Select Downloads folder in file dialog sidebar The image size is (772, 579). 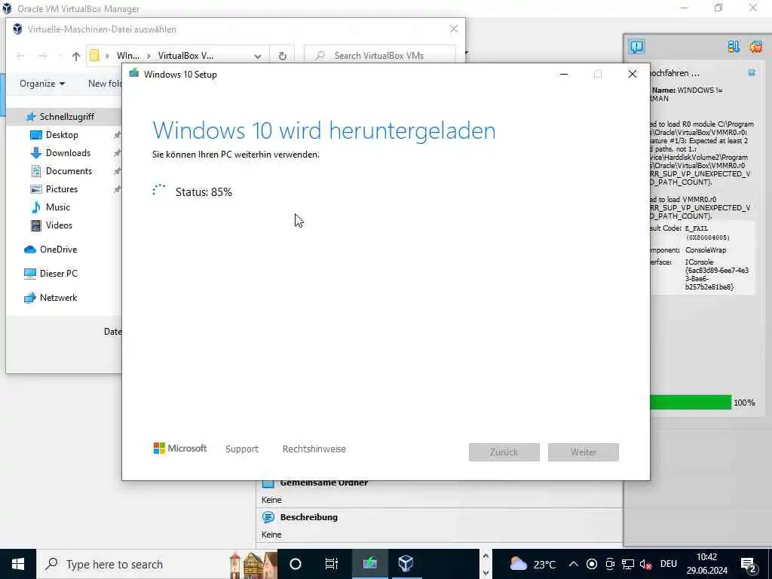(x=68, y=153)
